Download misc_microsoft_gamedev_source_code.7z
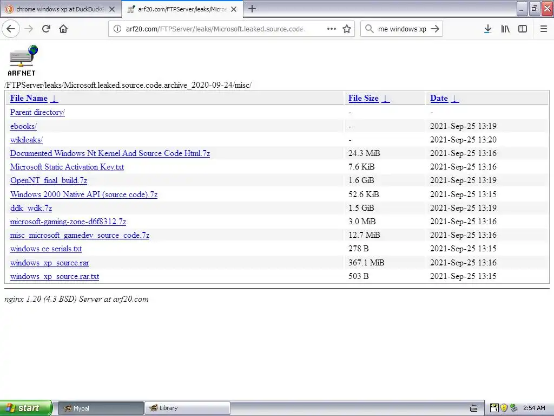 point(80,235)
